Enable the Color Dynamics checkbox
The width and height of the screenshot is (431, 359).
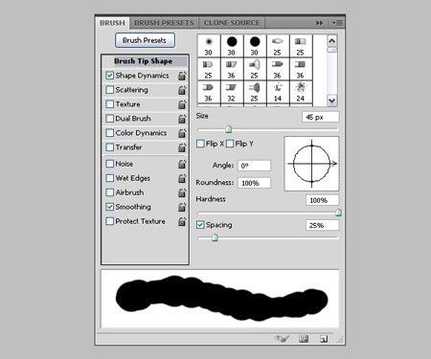(x=109, y=133)
